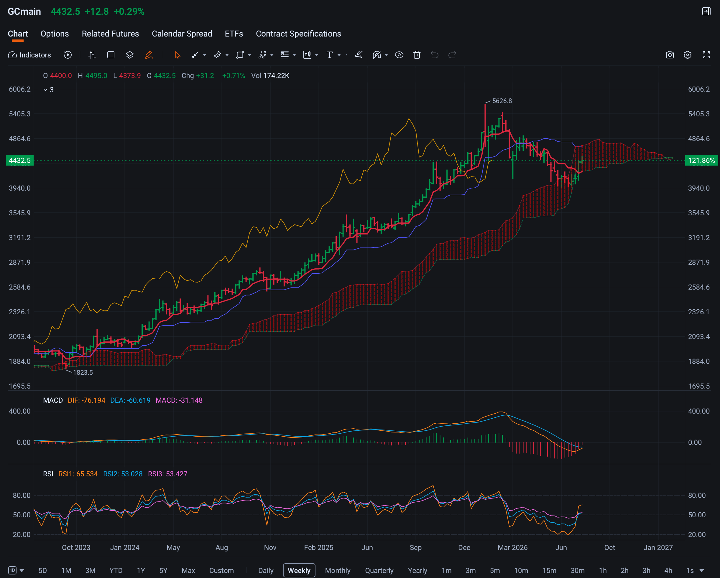Take a chart screenshot with camera icon
The image size is (720, 578).
[670, 55]
